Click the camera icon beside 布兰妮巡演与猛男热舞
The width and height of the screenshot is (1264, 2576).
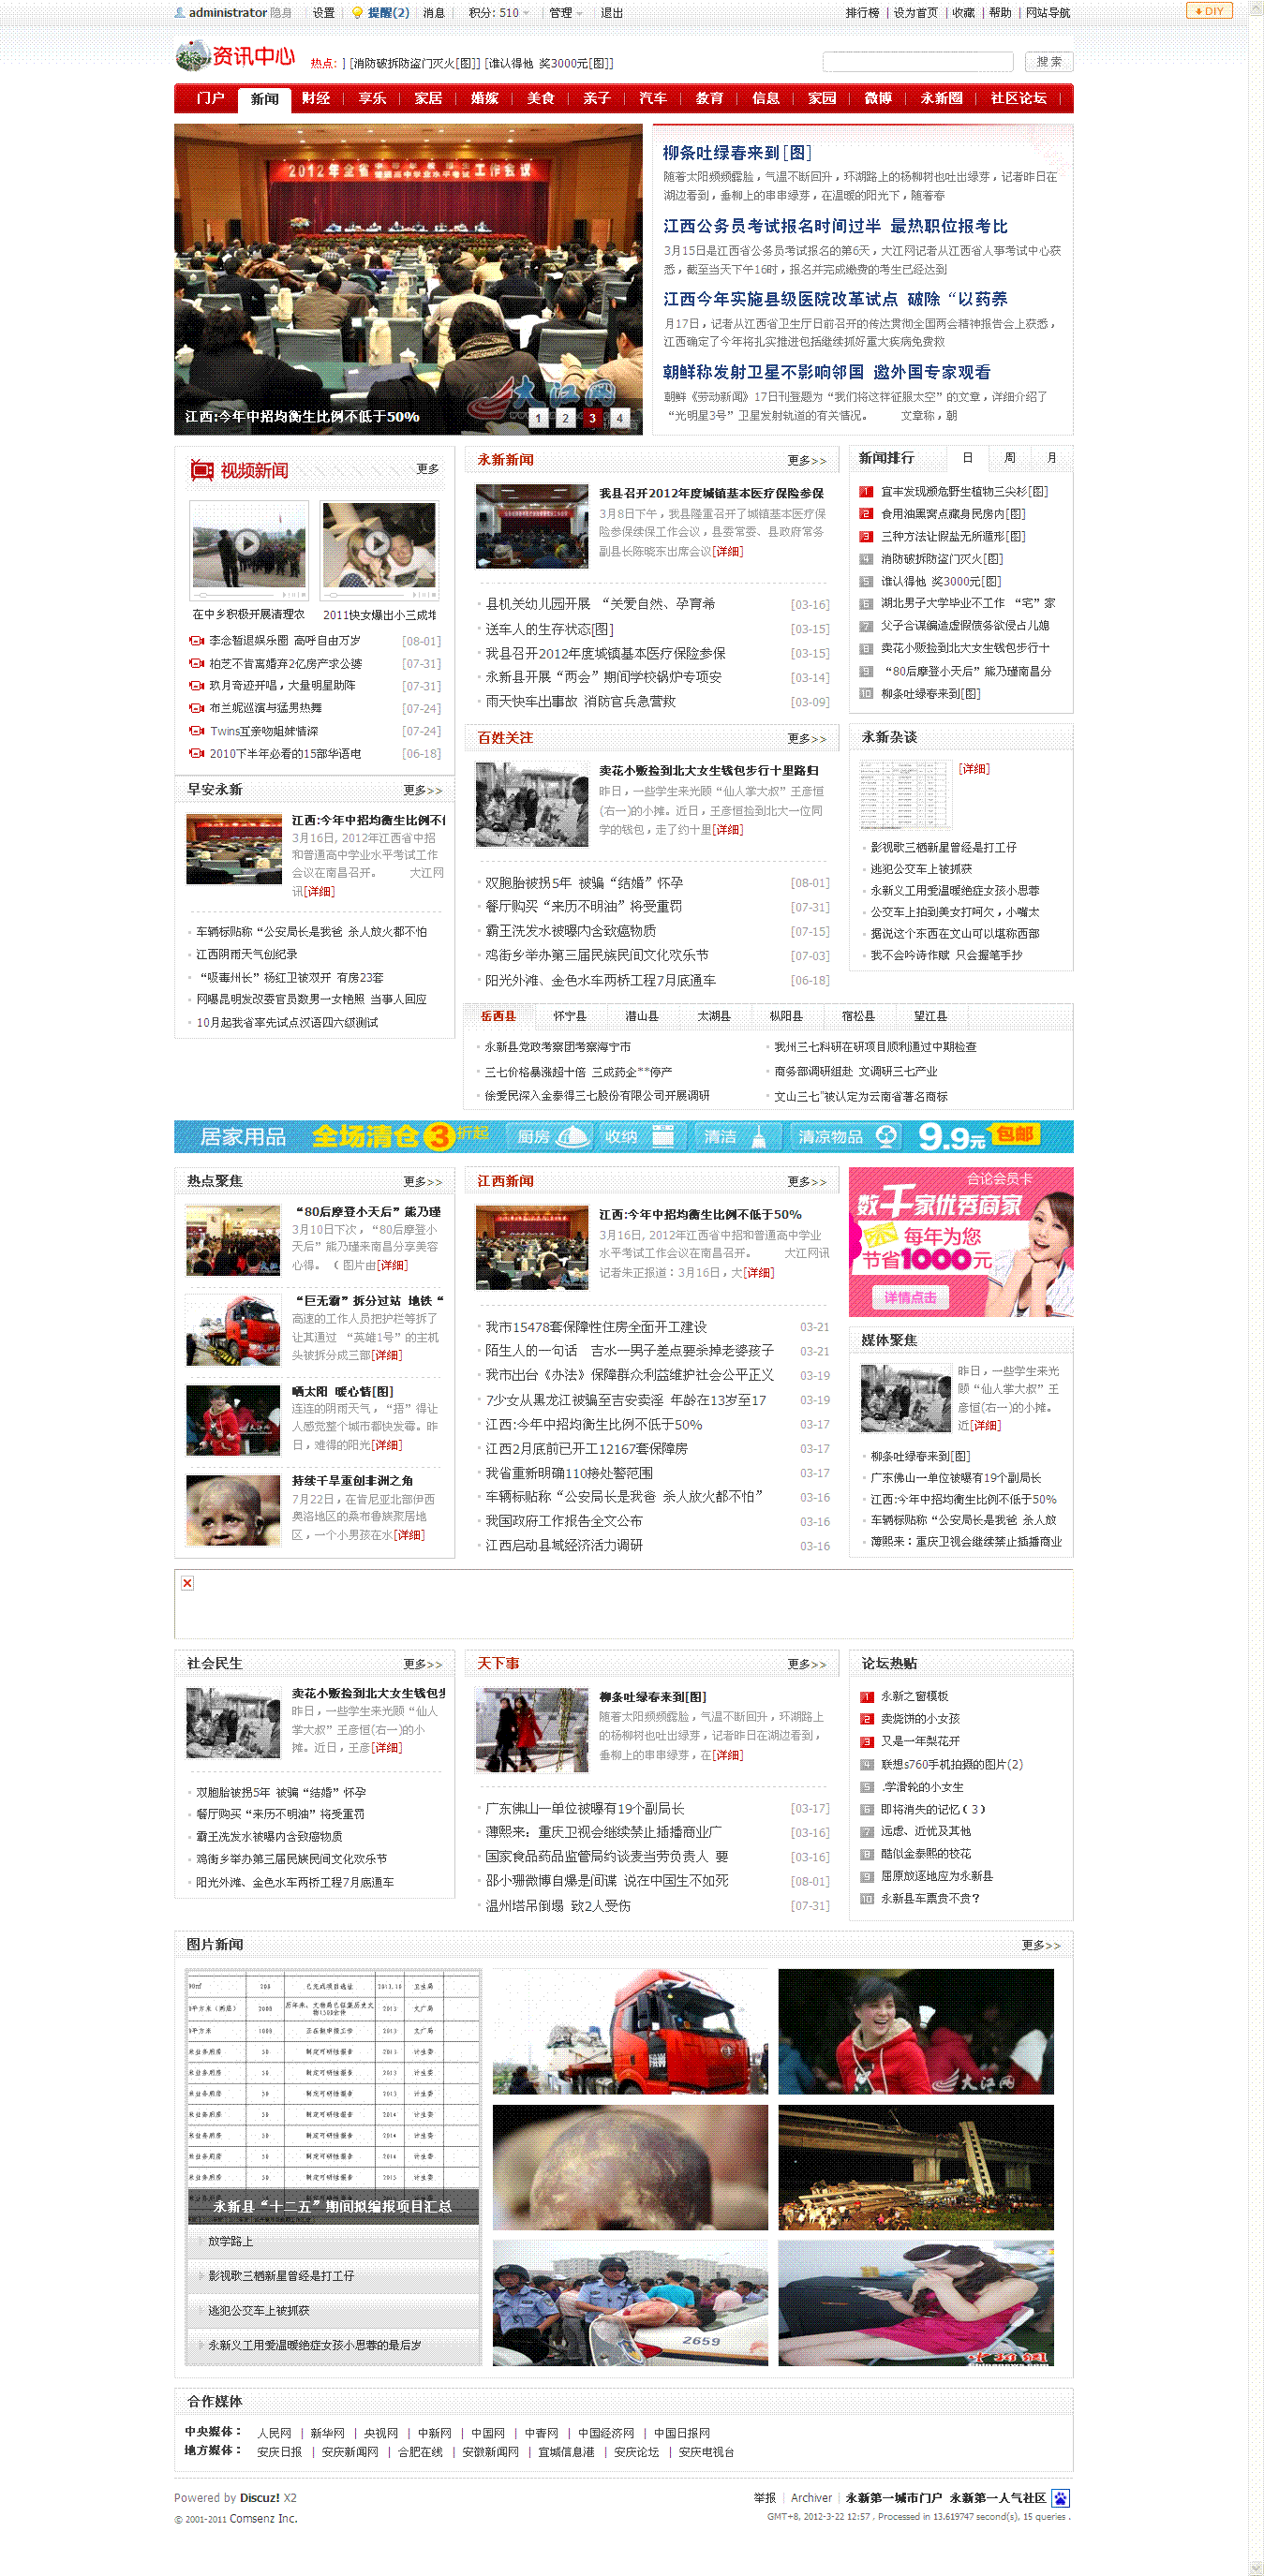[196, 708]
